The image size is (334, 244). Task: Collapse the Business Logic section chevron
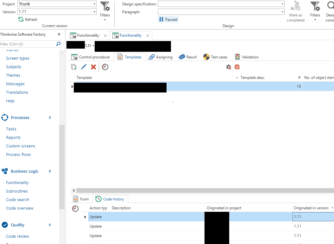(x=50, y=171)
